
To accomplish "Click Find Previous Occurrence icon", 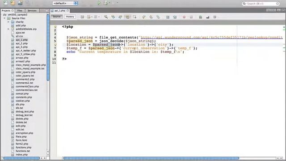I will [113, 17].
